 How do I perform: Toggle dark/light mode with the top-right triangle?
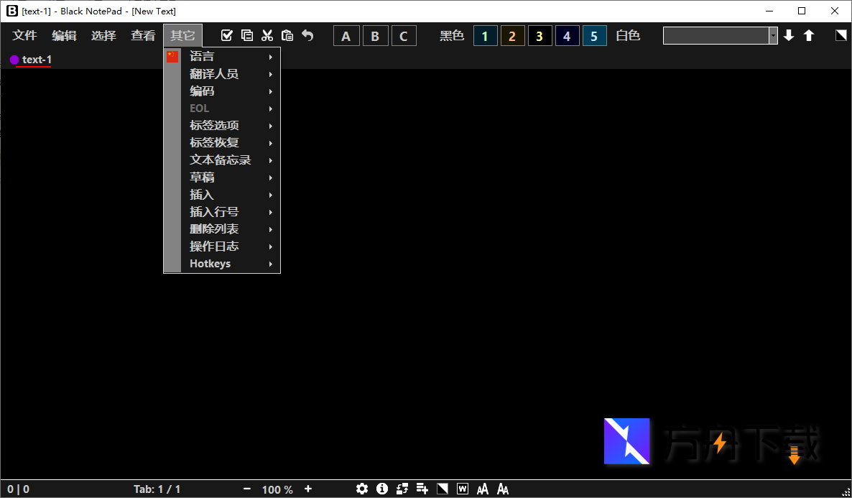tap(841, 34)
